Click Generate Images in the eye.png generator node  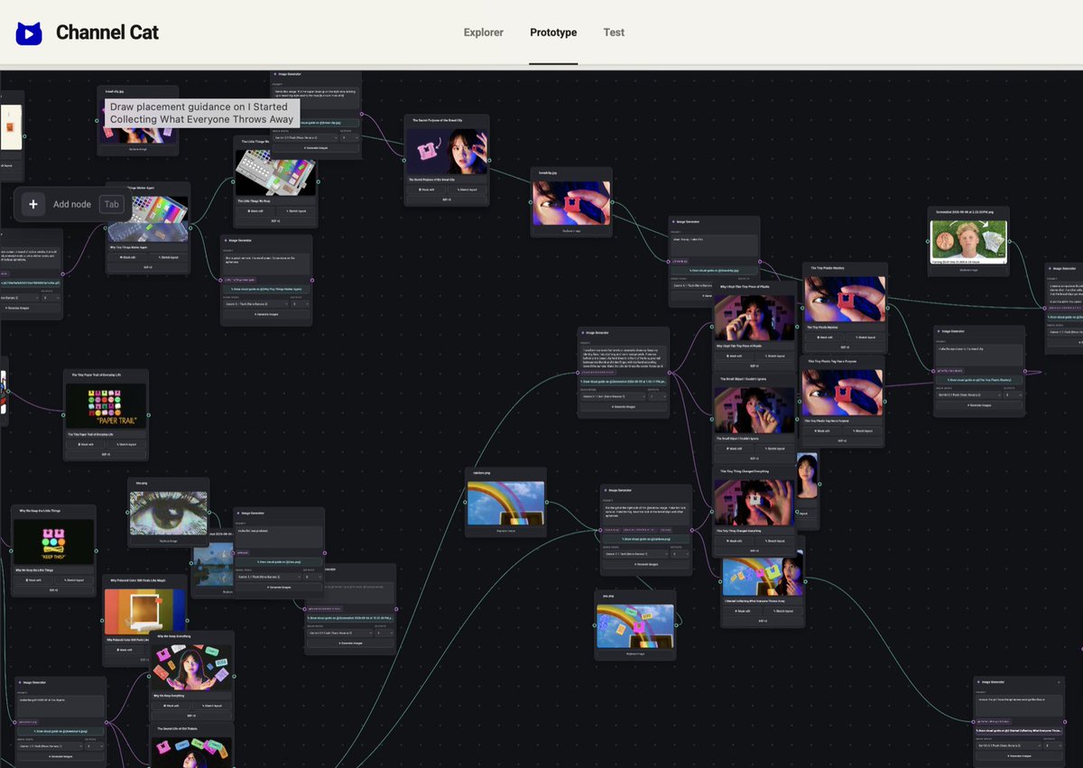(279, 588)
